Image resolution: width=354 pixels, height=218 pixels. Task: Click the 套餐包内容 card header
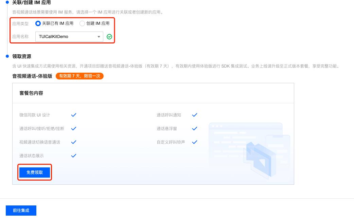pos(31,93)
